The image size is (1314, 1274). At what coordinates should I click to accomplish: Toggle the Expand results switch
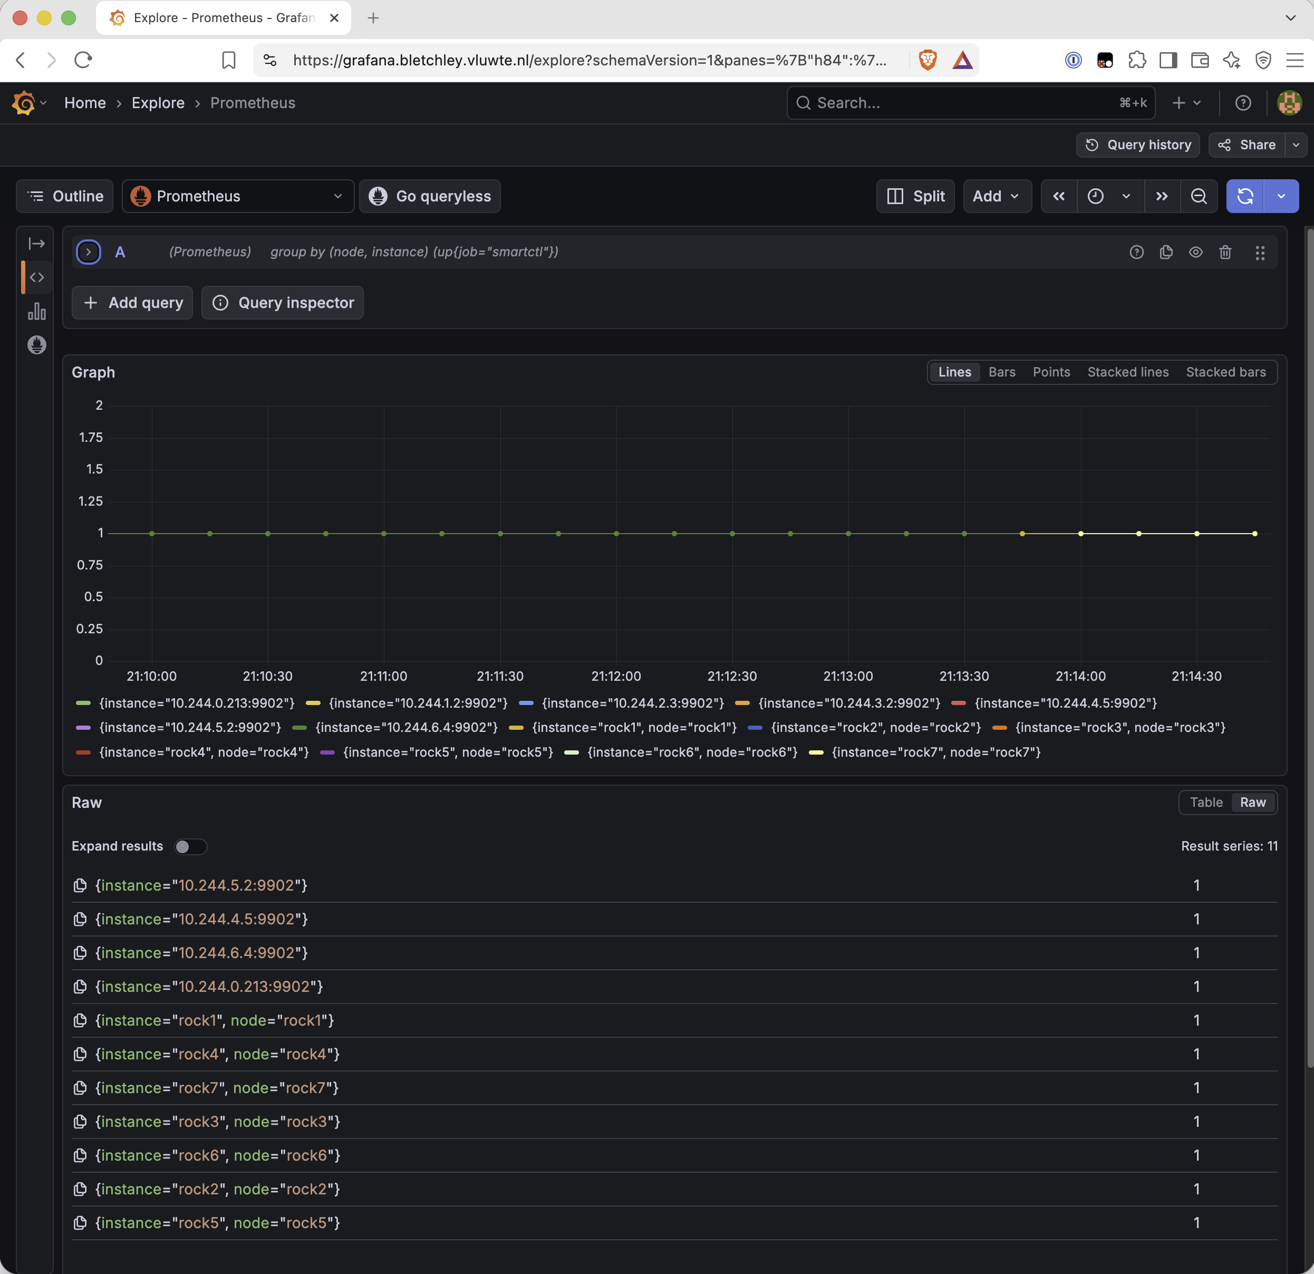tap(190, 846)
